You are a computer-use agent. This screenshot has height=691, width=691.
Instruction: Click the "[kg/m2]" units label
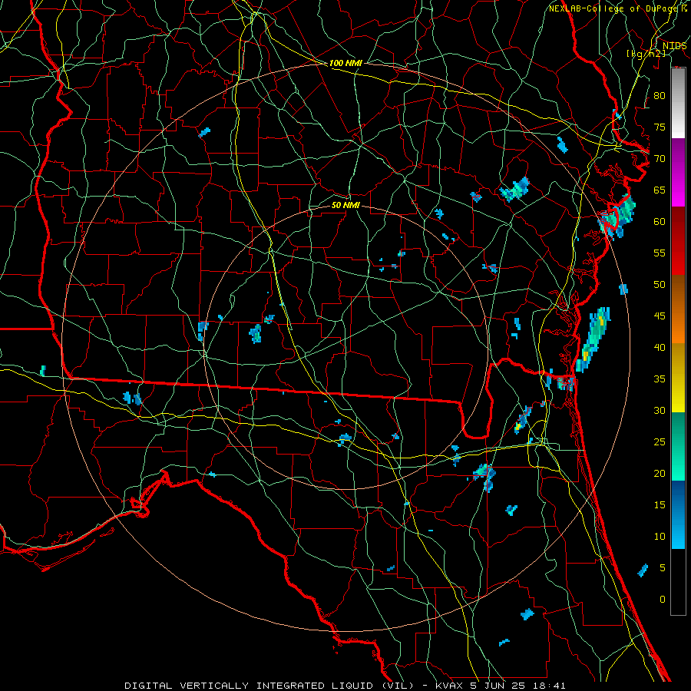coord(646,54)
